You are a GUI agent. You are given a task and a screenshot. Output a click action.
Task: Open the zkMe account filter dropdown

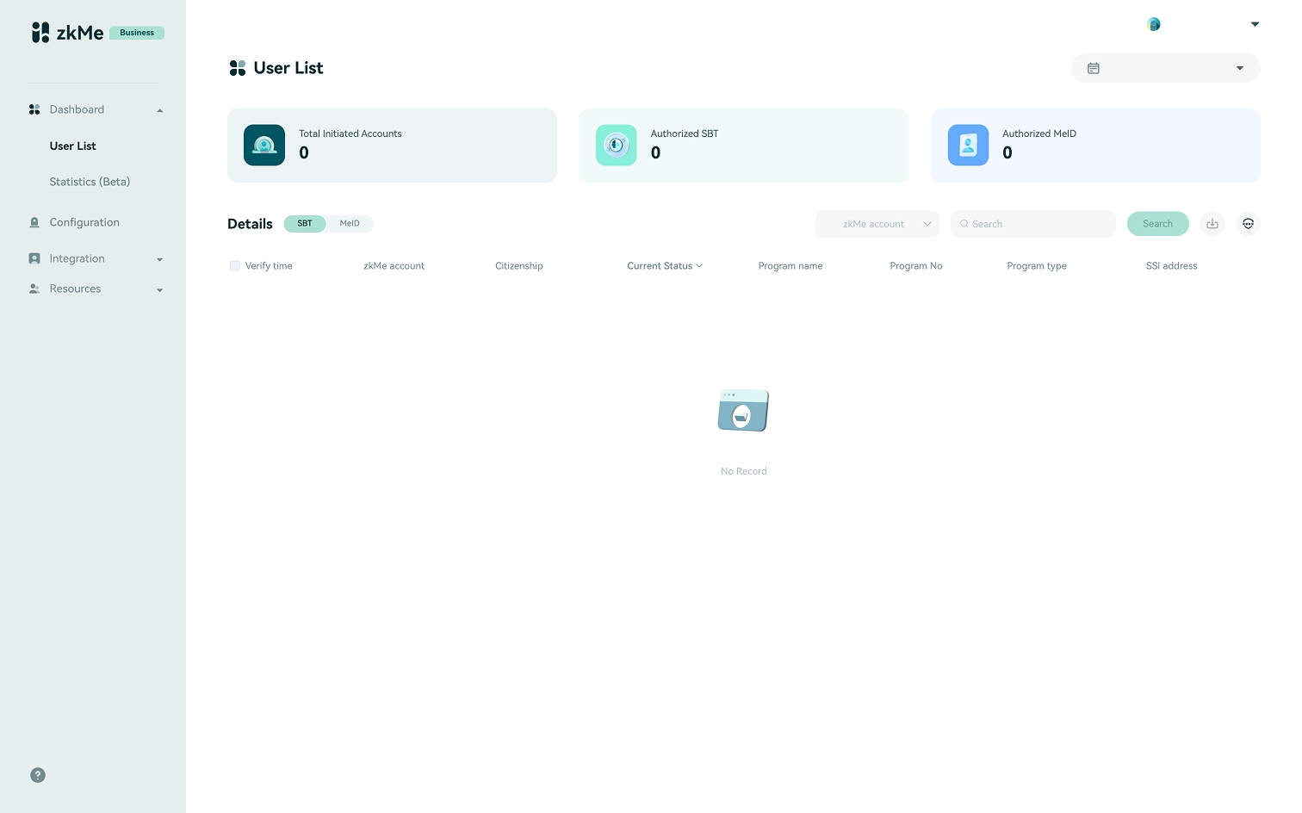[x=877, y=224]
